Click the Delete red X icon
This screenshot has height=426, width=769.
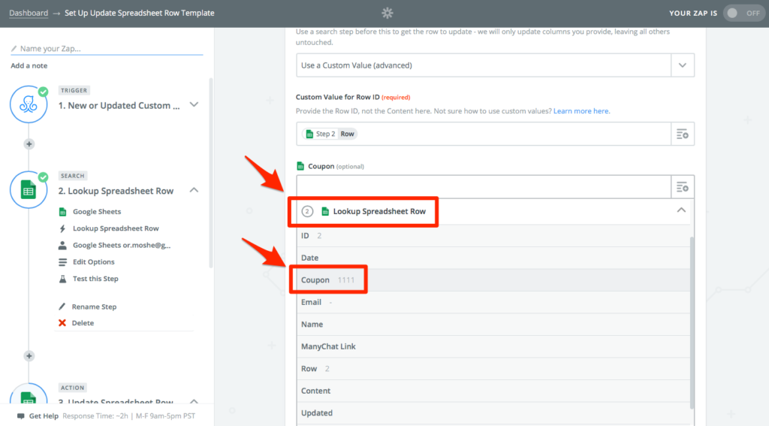pyautogui.click(x=62, y=323)
